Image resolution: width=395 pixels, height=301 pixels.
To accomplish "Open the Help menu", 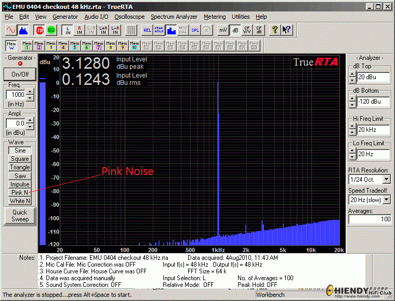I will tap(261, 17).
